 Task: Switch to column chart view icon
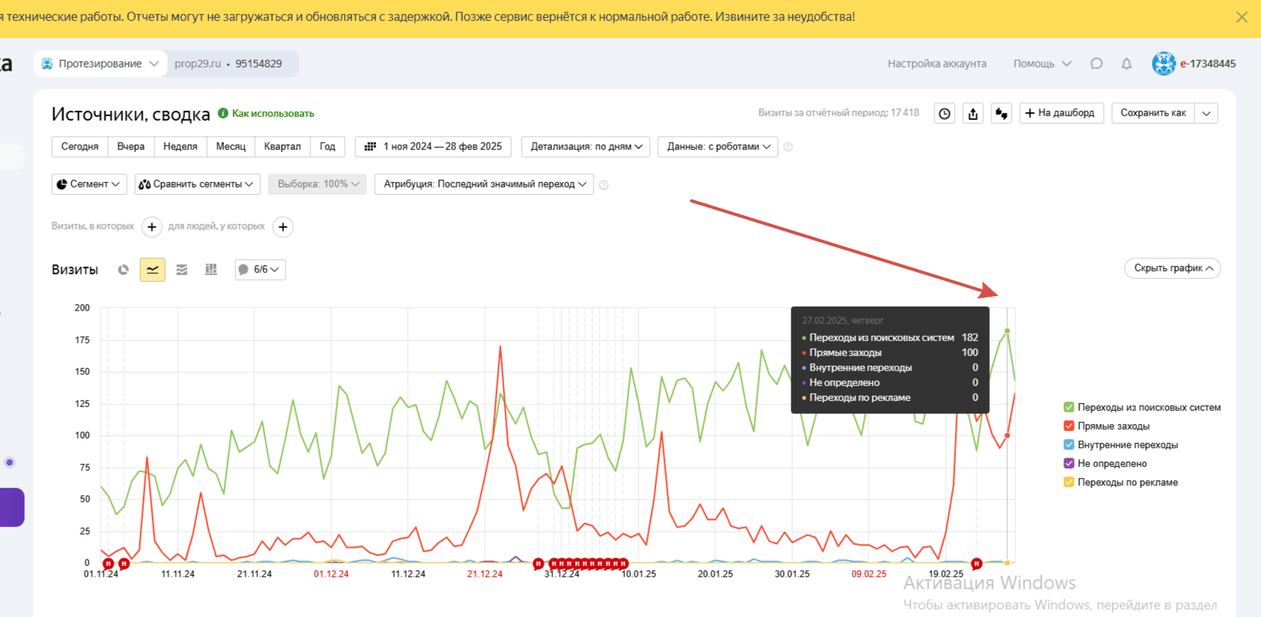211,270
